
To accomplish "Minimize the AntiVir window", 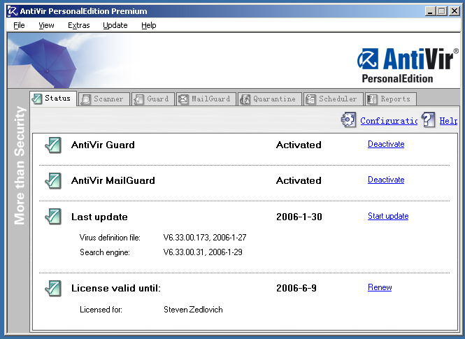I will 430,11.
